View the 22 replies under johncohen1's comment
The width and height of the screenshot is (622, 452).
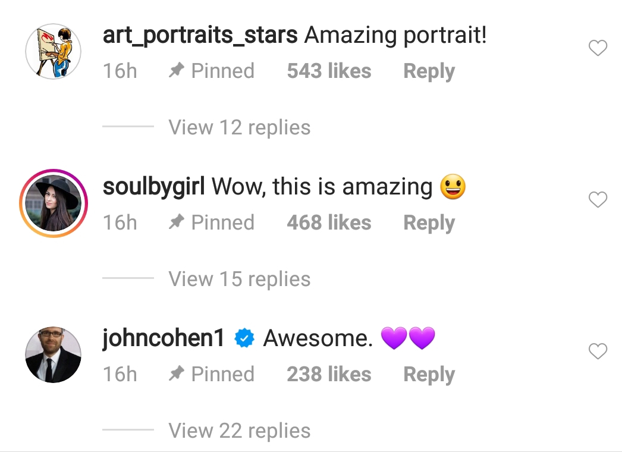pos(239,430)
